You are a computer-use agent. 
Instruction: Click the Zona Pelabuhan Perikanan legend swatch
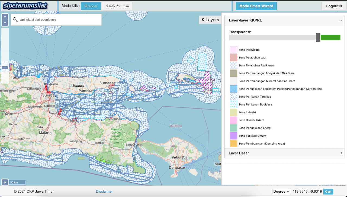(233, 65)
